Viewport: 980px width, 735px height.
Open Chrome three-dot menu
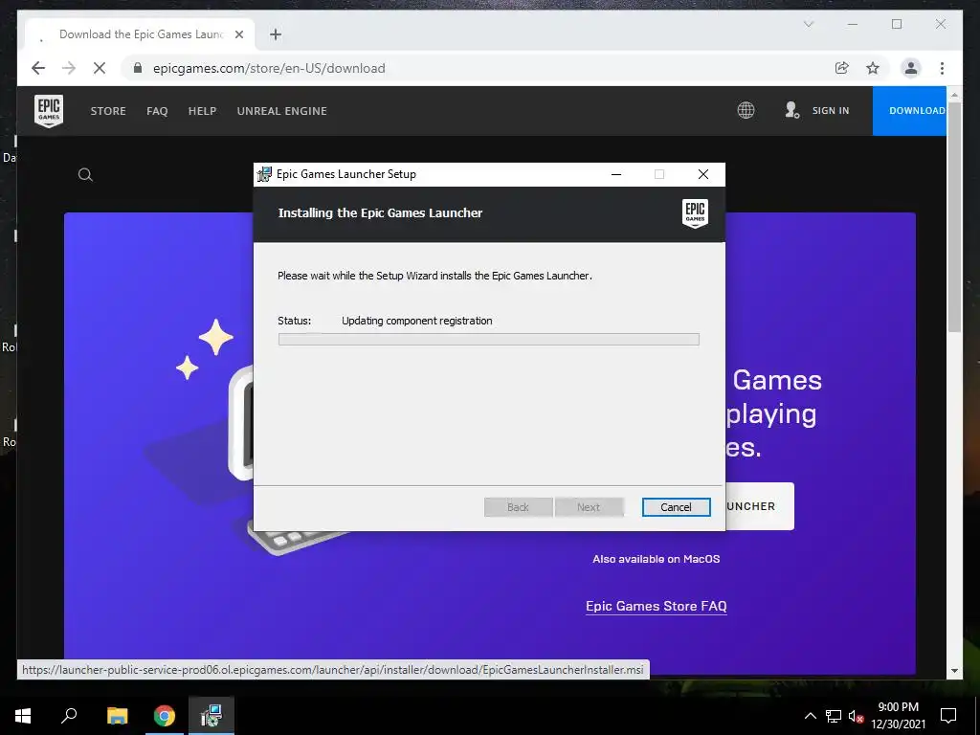point(942,68)
